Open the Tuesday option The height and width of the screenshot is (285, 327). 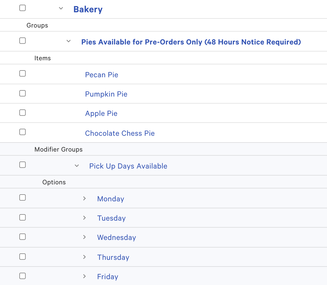[x=111, y=218]
